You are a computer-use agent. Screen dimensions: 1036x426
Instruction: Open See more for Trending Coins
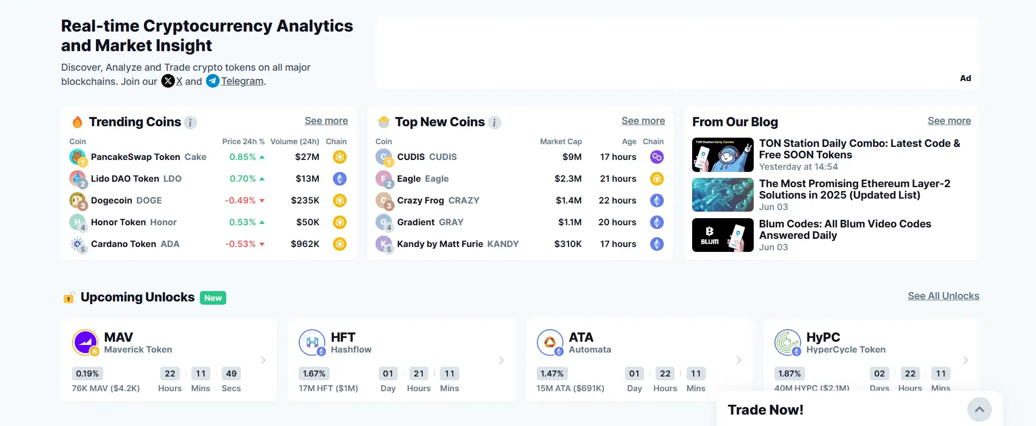(x=326, y=121)
